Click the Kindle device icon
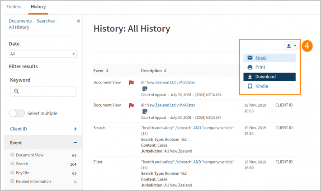 pyautogui.click(x=250, y=86)
